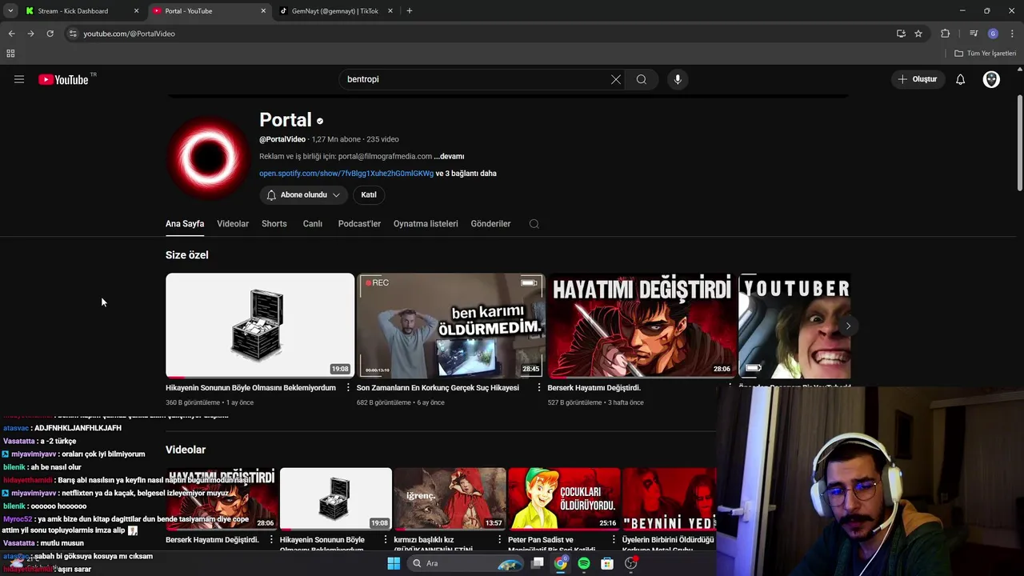Image resolution: width=1024 pixels, height=576 pixels.
Task: Open options for the Peter Pan video
Action: pos(614,540)
